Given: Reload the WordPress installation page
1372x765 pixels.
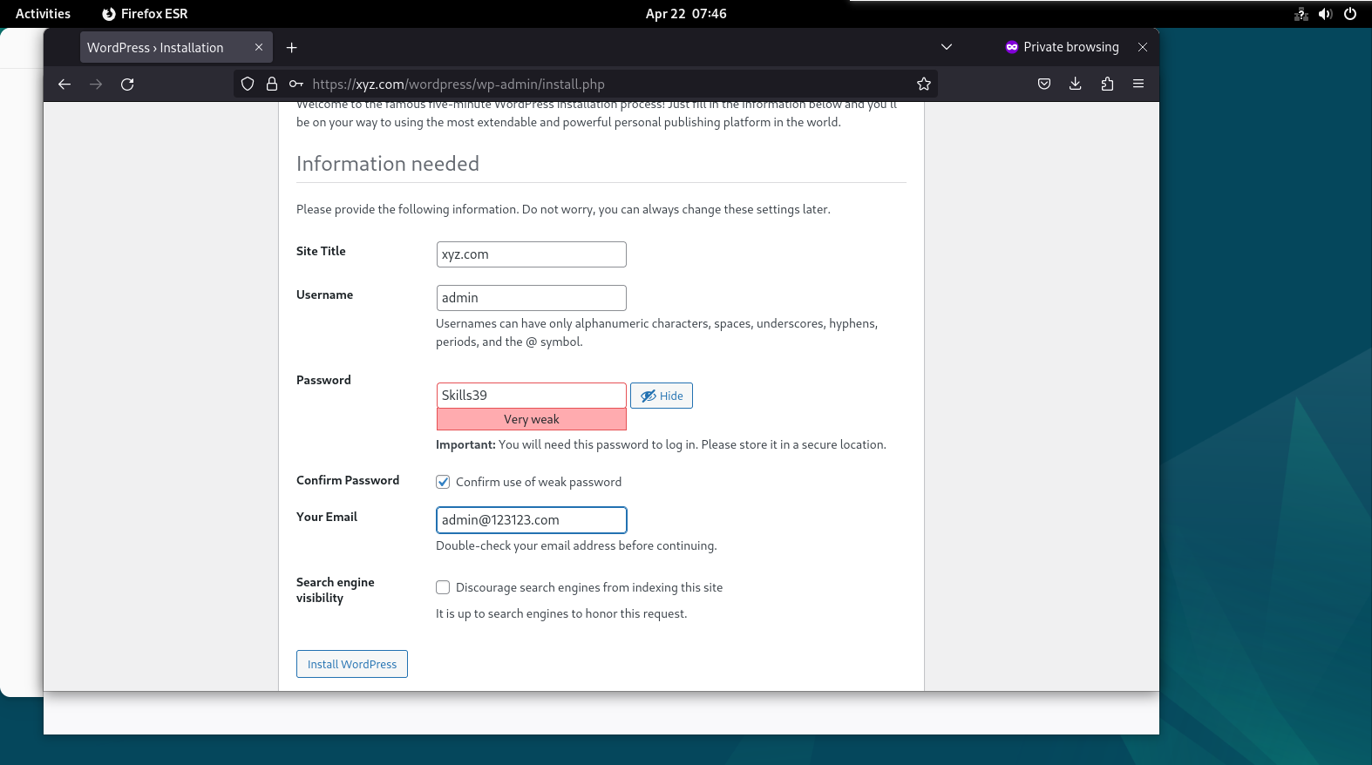Looking at the screenshot, I should tap(127, 85).
